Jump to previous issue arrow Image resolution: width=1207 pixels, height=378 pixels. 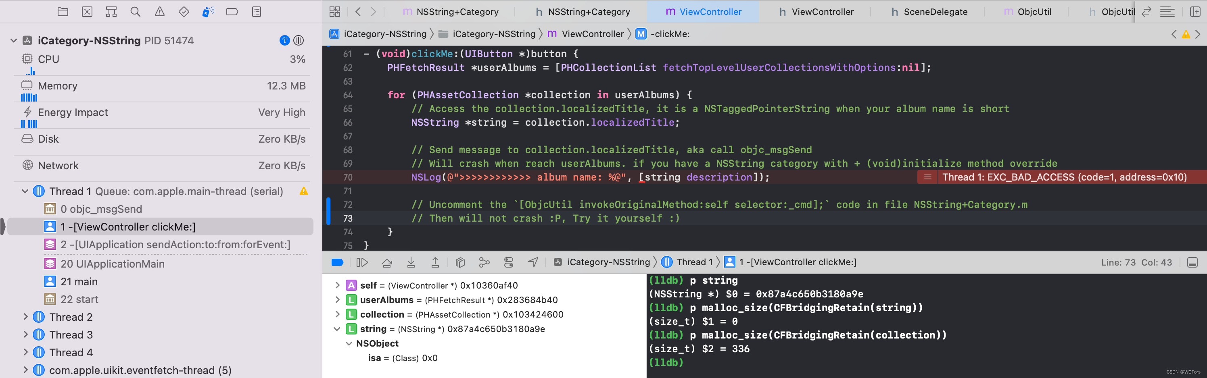(x=1174, y=34)
